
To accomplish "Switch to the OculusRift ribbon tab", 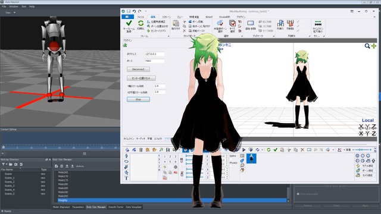I will click(224, 17).
